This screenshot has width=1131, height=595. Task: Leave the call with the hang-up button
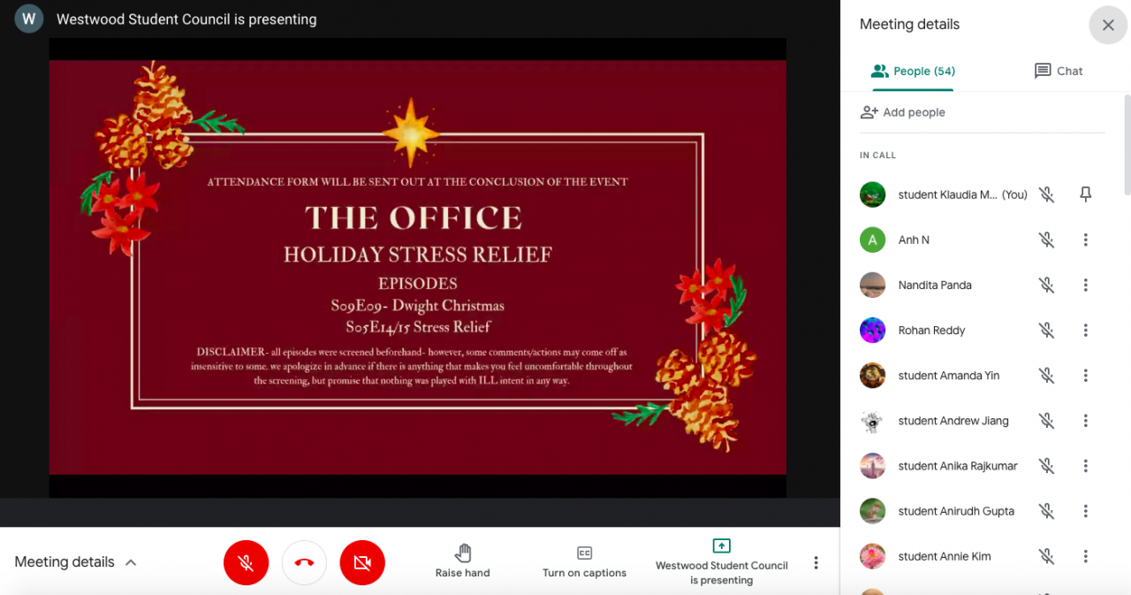pyautogui.click(x=304, y=562)
